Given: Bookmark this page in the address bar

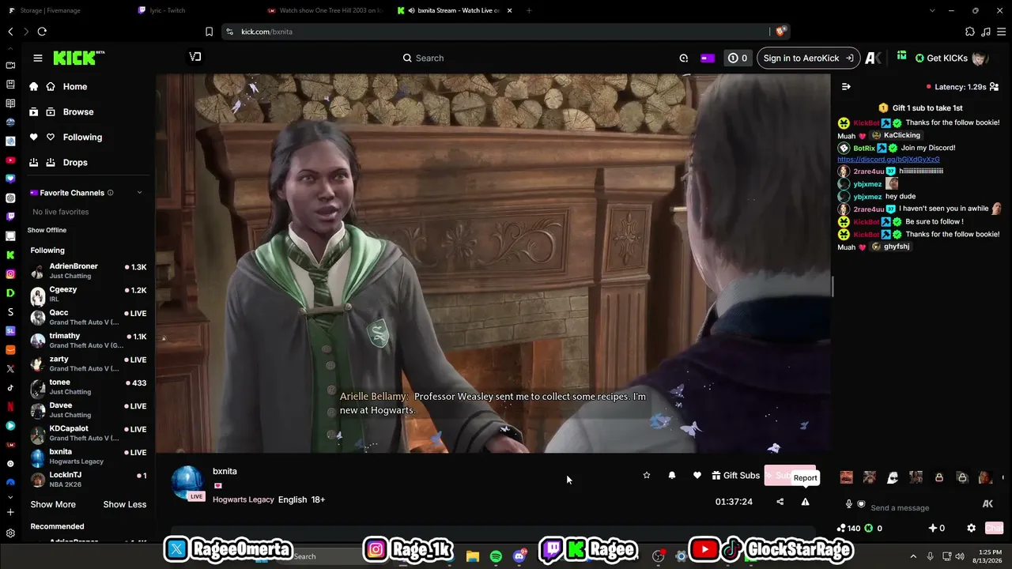Looking at the screenshot, I should pyautogui.click(x=209, y=32).
